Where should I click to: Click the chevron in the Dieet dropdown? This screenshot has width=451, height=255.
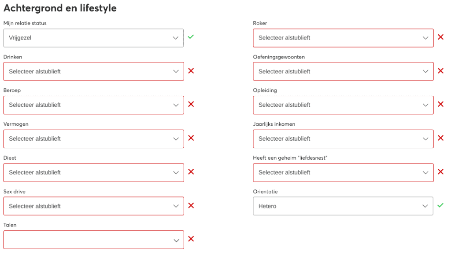coord(176,173)
